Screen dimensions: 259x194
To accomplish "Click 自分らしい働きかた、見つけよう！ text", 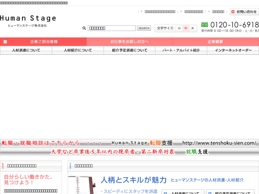I will point(28,180).
